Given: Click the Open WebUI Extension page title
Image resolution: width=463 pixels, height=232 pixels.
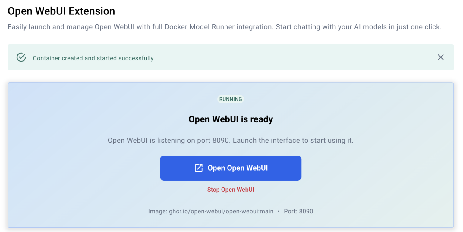Looking at the screenshot, I should coord(61,11).
